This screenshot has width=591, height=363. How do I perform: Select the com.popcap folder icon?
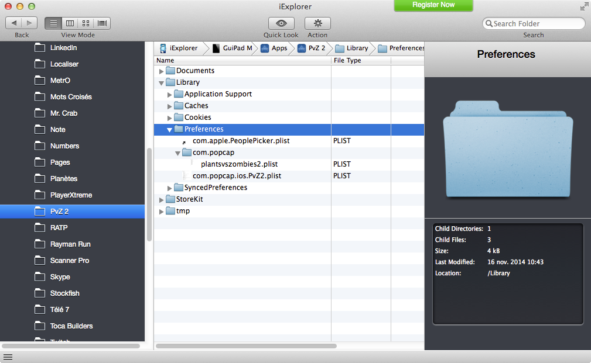pos(187,152)
